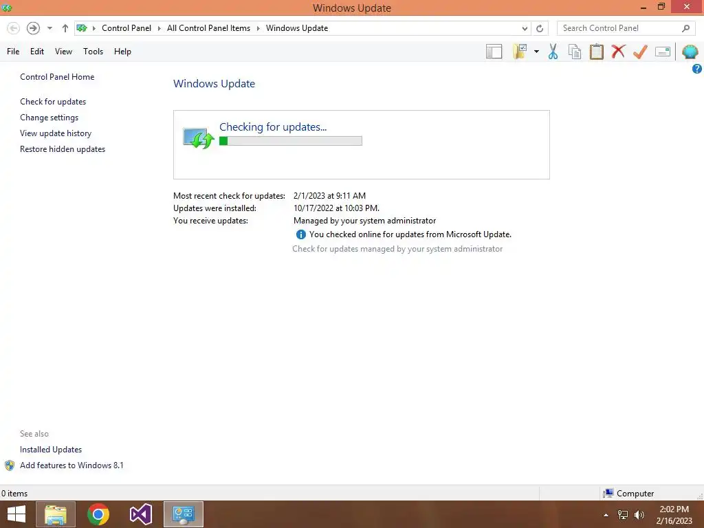This screenshot has height=528, width=704.
Task: Expand the chevron before Control Panel
Action: coord(94,28)
